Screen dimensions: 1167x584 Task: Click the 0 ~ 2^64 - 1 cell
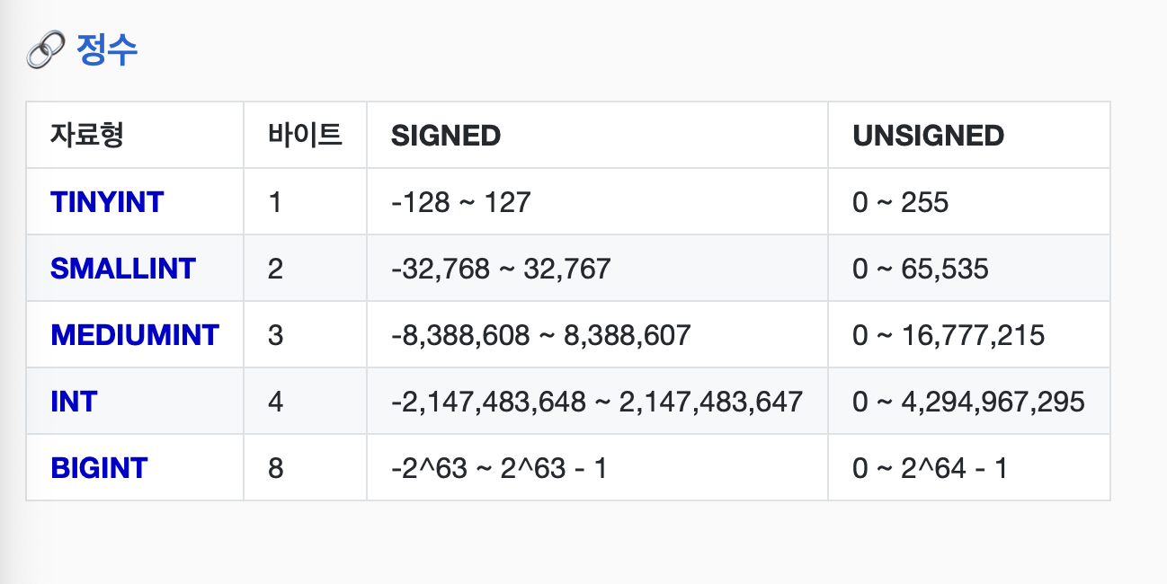930,468
